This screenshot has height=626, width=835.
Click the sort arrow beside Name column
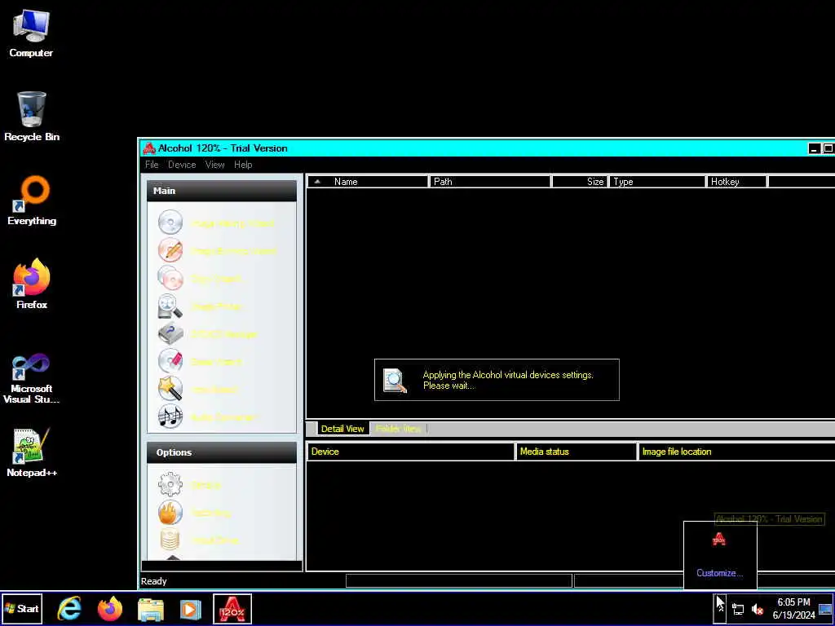click(317, 182)
